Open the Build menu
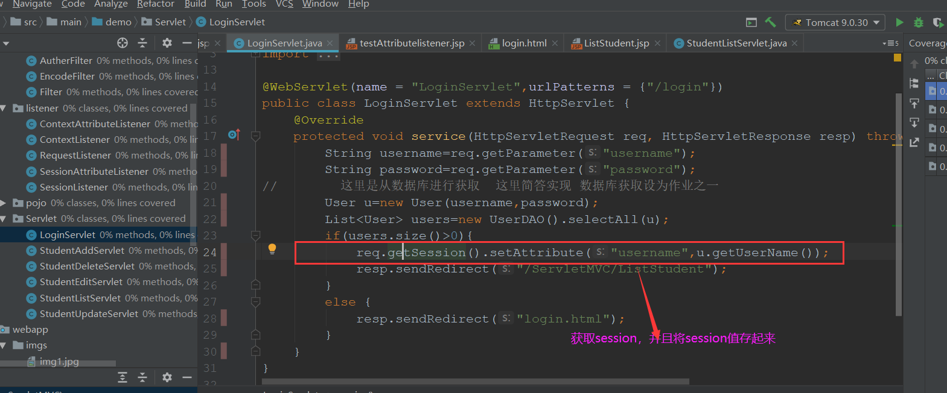947x393 pixels. (x=195, y=4)
